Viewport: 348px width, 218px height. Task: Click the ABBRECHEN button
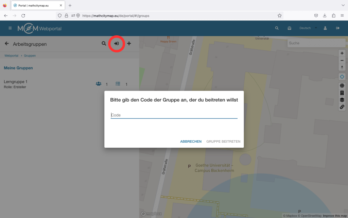pos(191,141)
